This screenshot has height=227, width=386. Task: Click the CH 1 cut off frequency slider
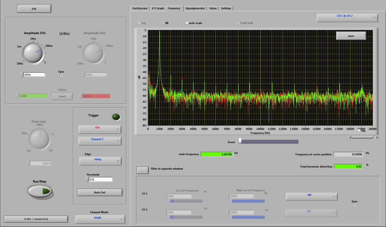(186, 201)
